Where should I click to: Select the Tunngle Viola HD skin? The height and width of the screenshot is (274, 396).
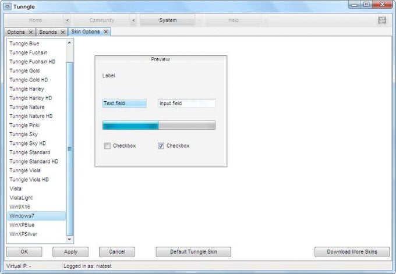tap(36, 180)
